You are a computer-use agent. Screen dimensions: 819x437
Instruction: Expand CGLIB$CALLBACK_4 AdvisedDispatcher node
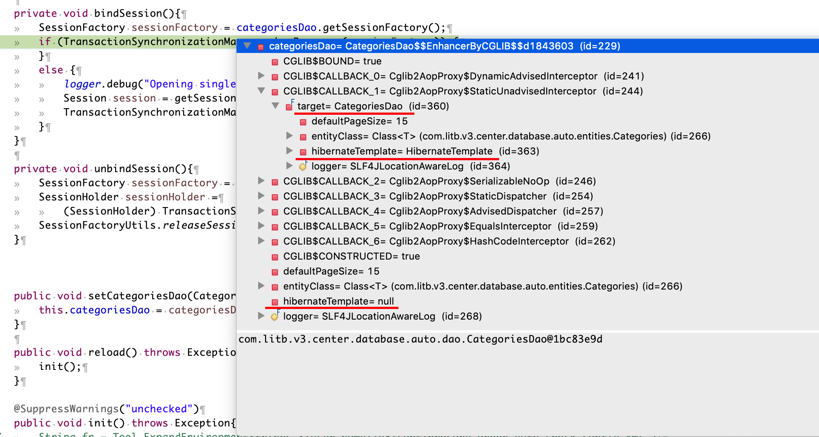click(x=261, y=211)
